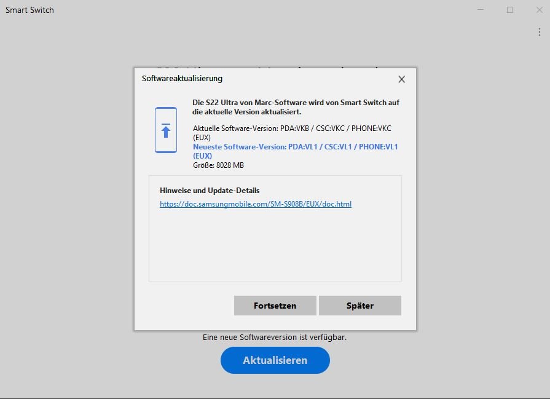
Task: Click the Smart Switch window title
Action: click(x=29, y=10)
